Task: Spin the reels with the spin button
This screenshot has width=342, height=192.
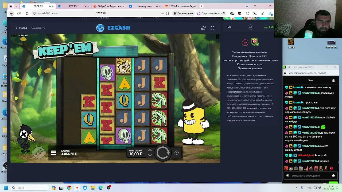Action: 163,153
